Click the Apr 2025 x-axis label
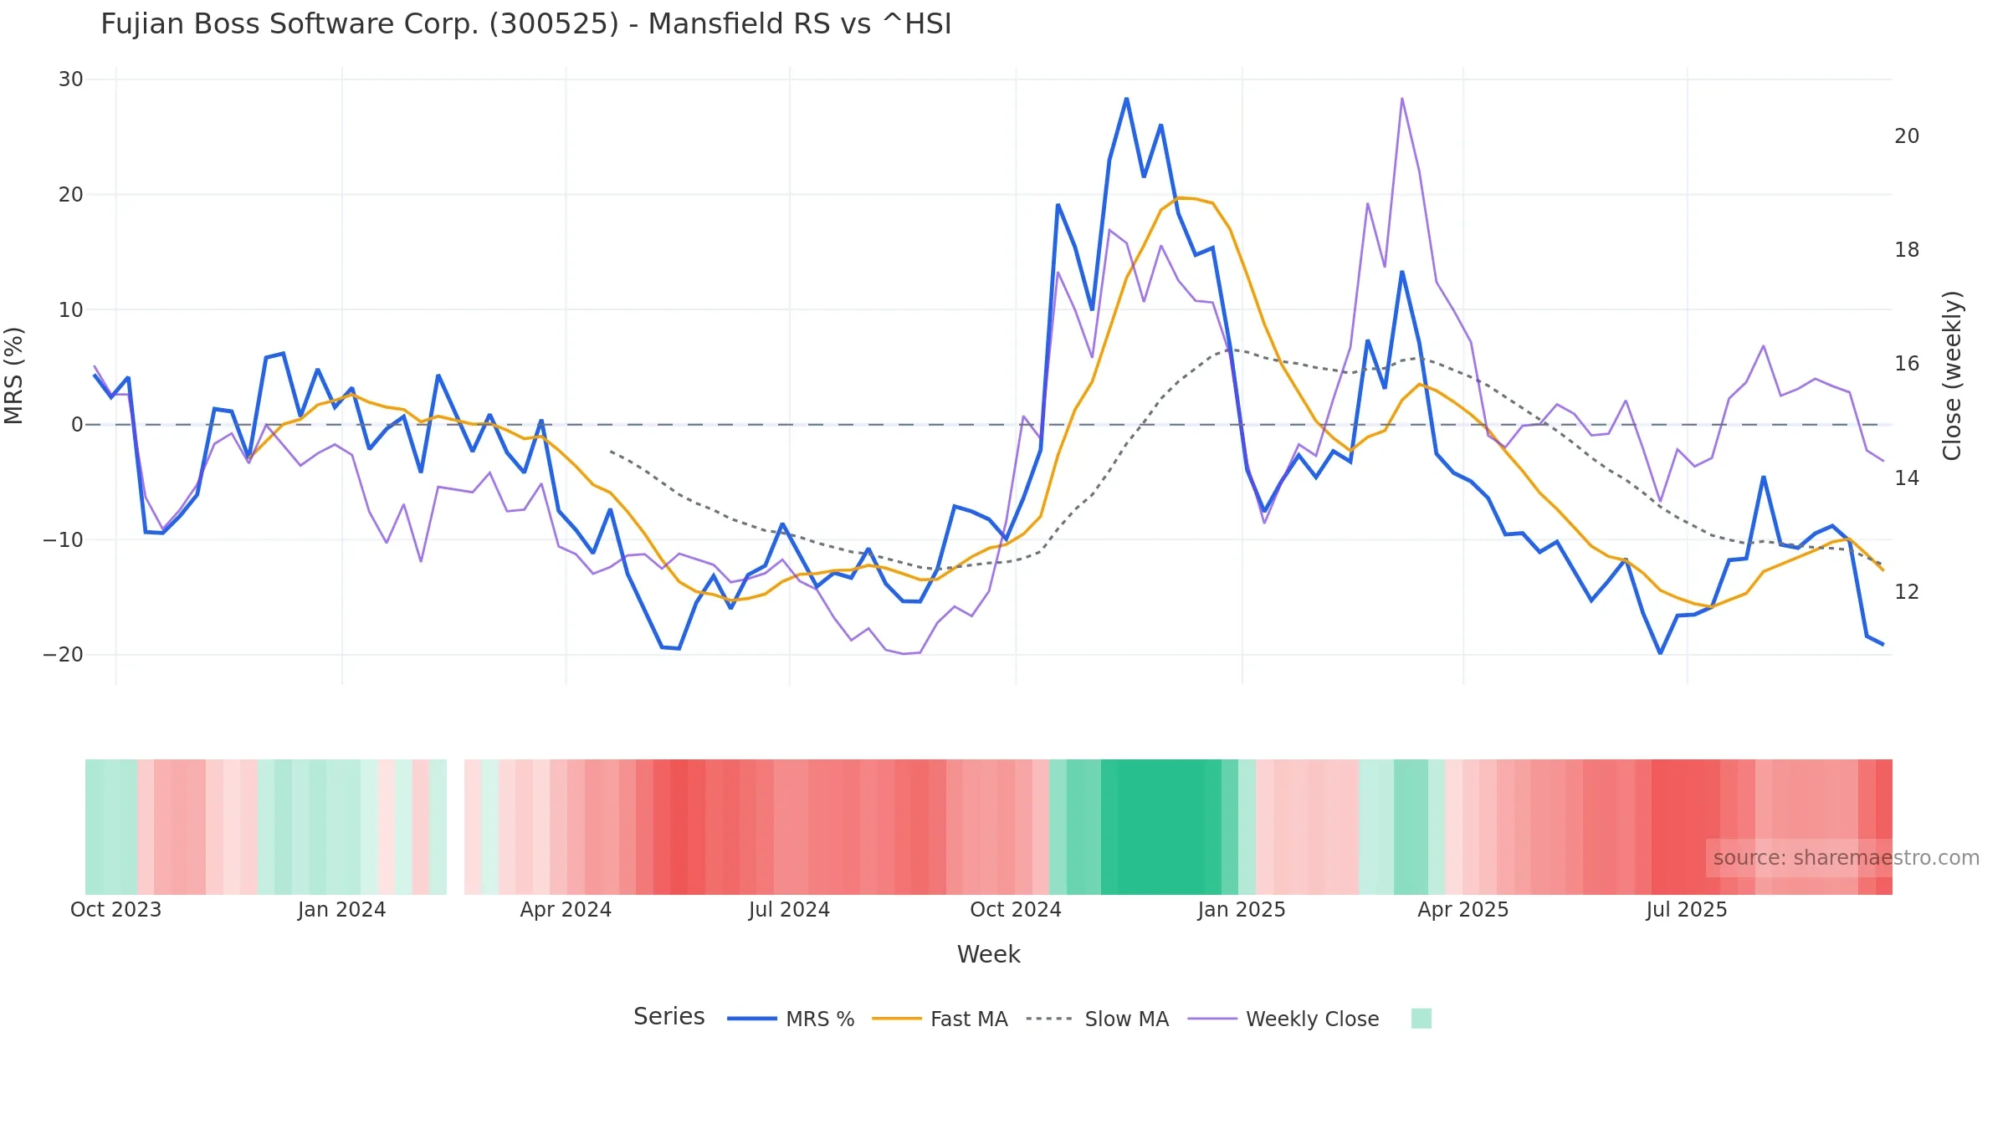Image resolution: width=2008 pixels, height=1129 pixels. point(1462,910)
